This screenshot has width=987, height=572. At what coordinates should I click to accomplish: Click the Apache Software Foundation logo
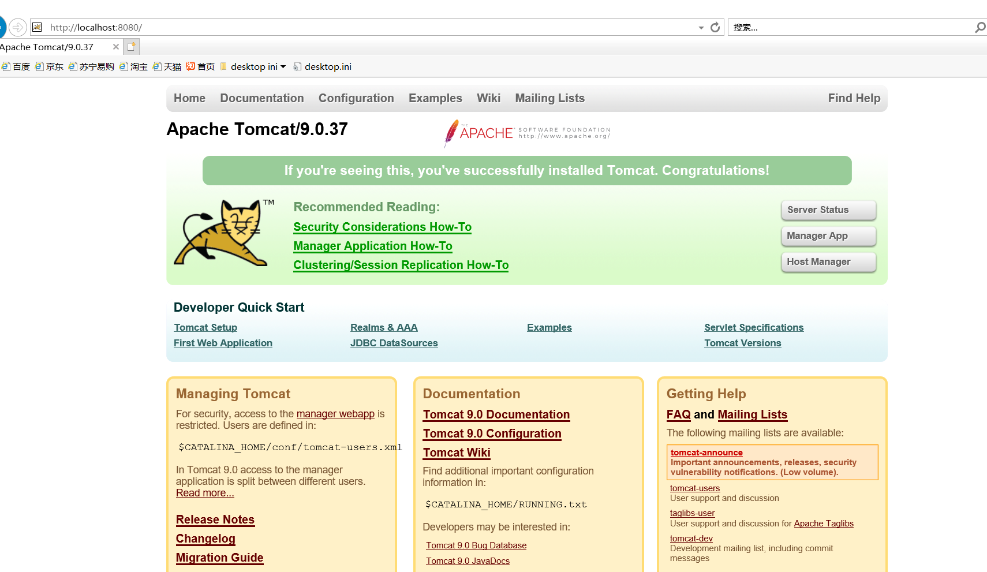pyautogui.click(x=527, y=133)
